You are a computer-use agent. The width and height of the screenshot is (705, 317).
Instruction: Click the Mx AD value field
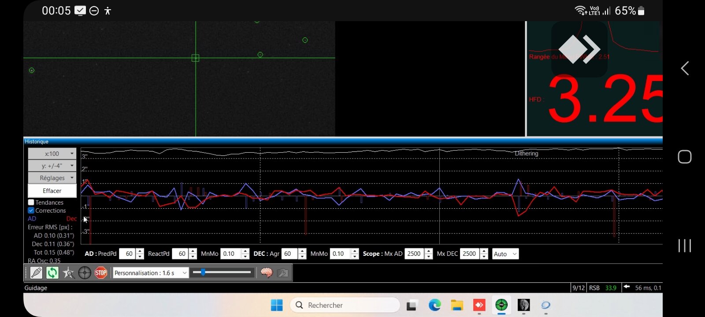tap(415, 254)
